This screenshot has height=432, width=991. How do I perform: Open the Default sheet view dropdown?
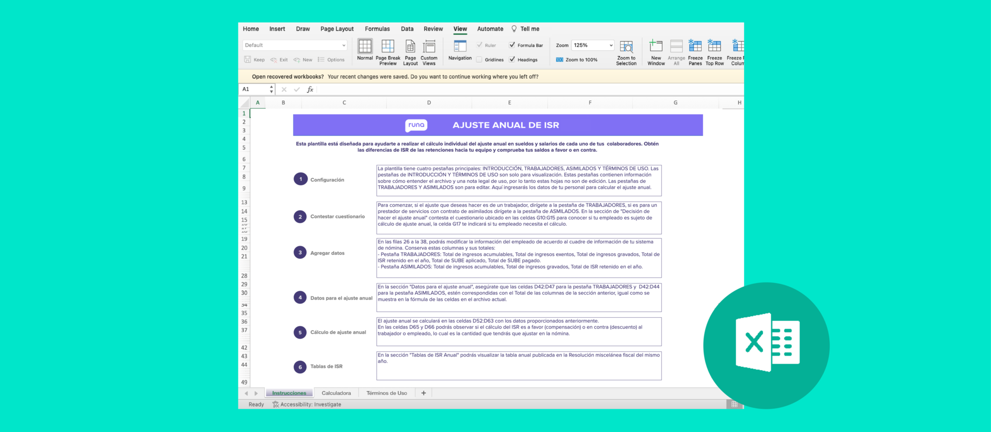295,45
